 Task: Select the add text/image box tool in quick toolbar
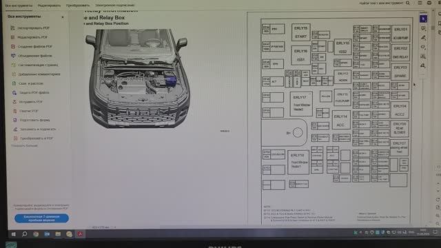coord(423,56)
